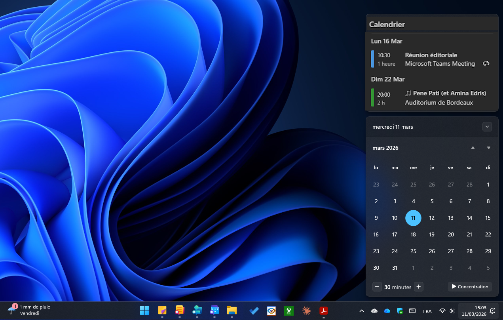This screenshot has width=503, height=320.
Task: Click the blue OneDrive cloud tray icon
Action: [387, 311]
